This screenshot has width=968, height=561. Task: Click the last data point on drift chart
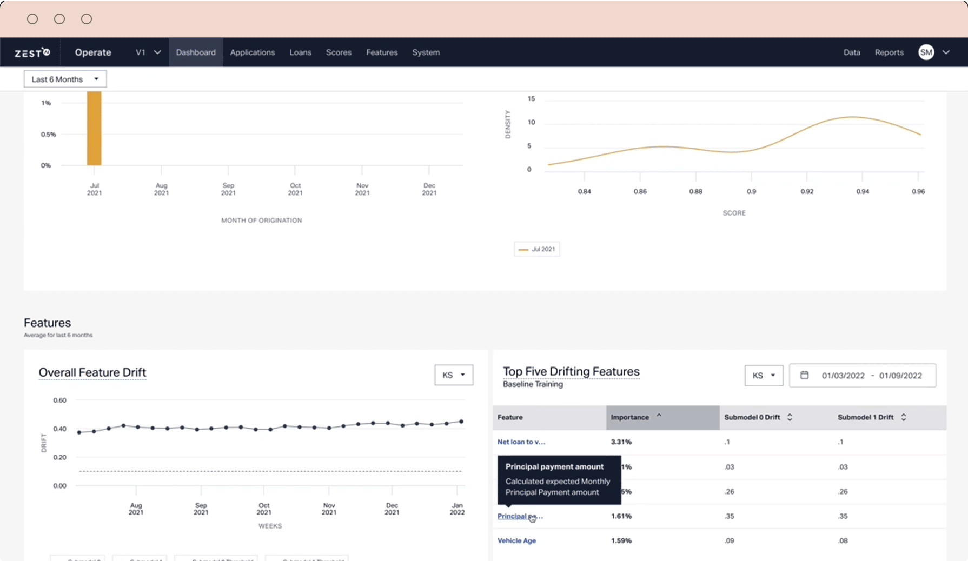[x=461, y=421]
